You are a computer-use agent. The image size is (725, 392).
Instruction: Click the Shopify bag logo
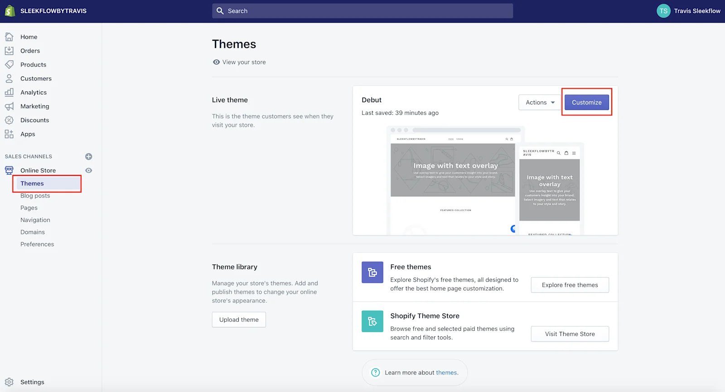point(10,11)
